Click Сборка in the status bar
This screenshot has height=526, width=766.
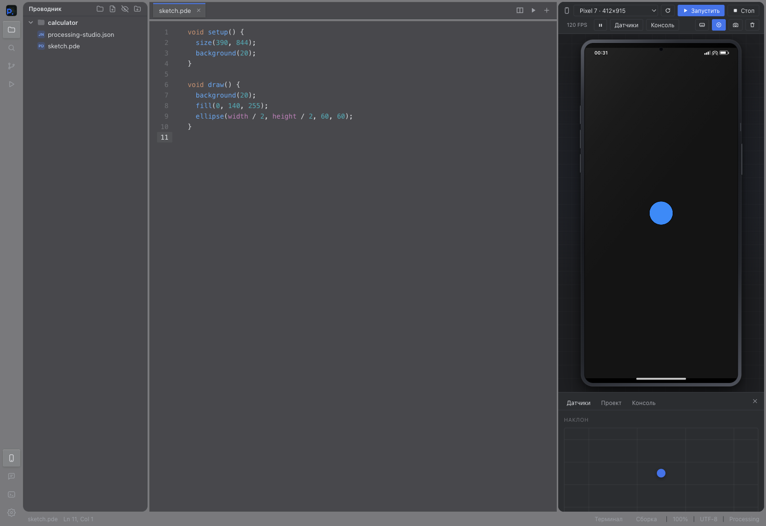pyautogui.click(x=646, y=519)
